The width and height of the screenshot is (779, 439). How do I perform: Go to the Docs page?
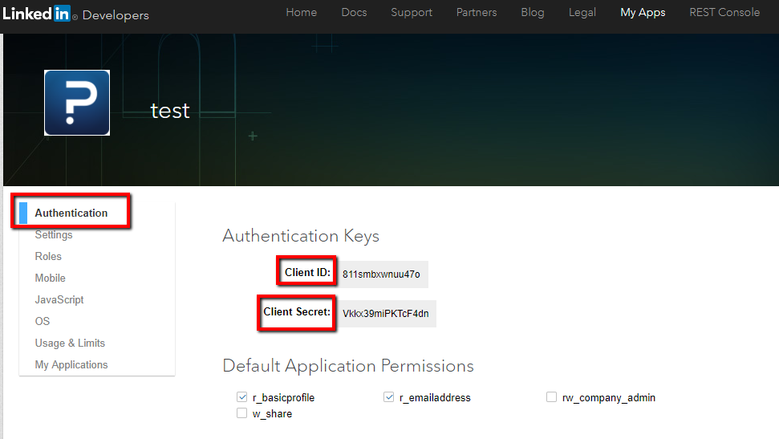point(354,13)
